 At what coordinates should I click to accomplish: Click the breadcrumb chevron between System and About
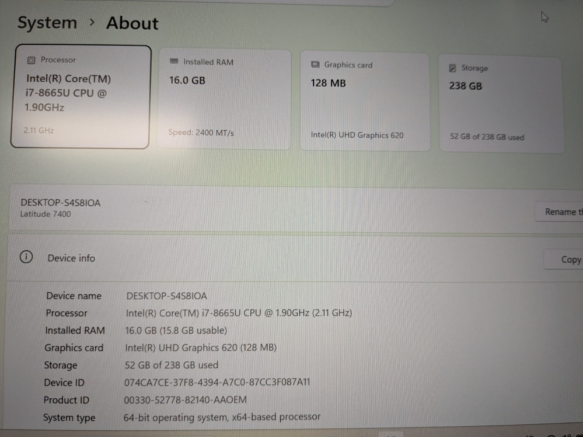[92, 23]
